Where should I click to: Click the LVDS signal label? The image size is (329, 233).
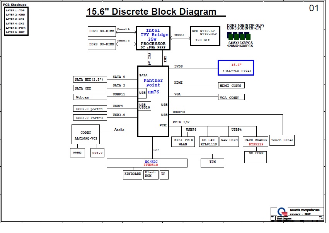click(x=179, y=66)
